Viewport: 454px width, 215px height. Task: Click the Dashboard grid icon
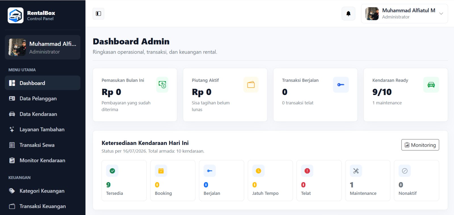(12, 83)
